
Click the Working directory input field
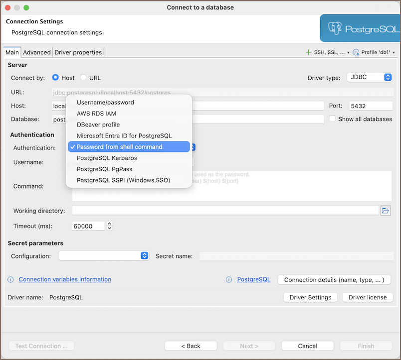pos(225,211)
